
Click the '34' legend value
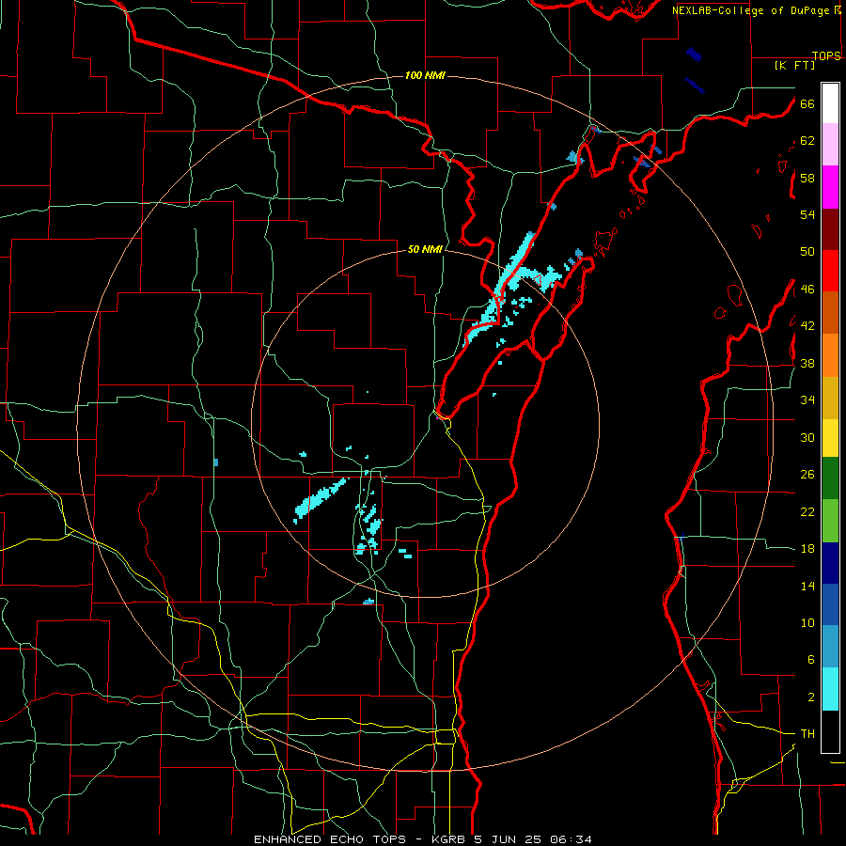[x=807, y=400]
